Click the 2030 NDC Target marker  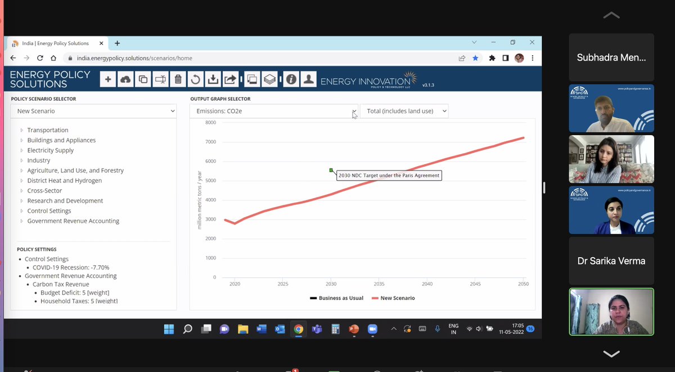click(x=331, y=170)
